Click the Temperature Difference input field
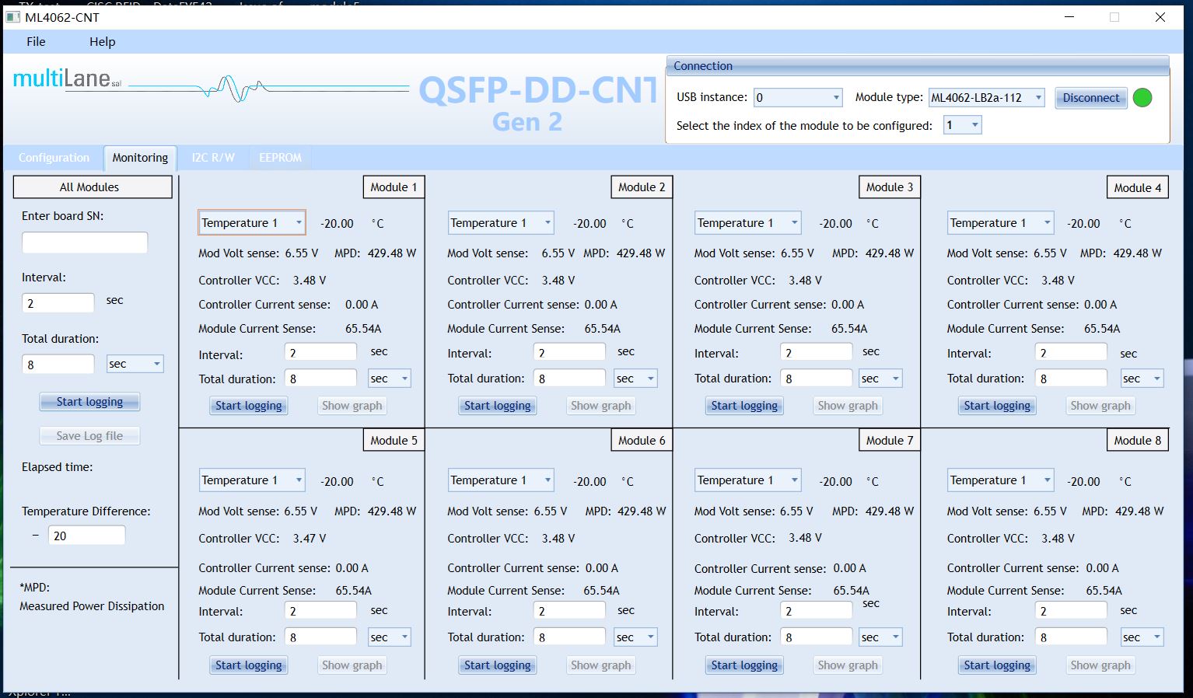Viewport: 1193px width, 698px height. (86, 536)
